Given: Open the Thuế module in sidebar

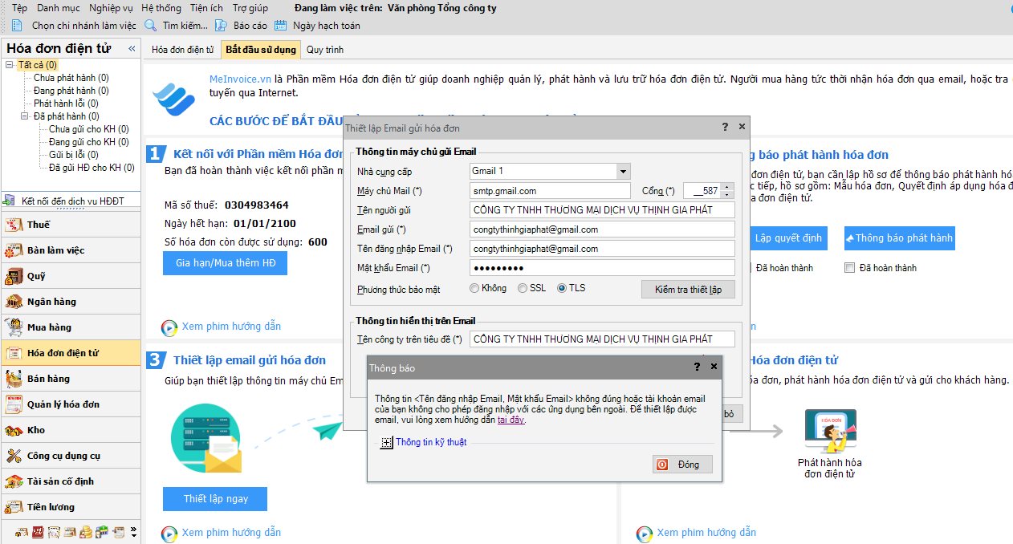Looking at the screenshot, I should coord(71,225).
